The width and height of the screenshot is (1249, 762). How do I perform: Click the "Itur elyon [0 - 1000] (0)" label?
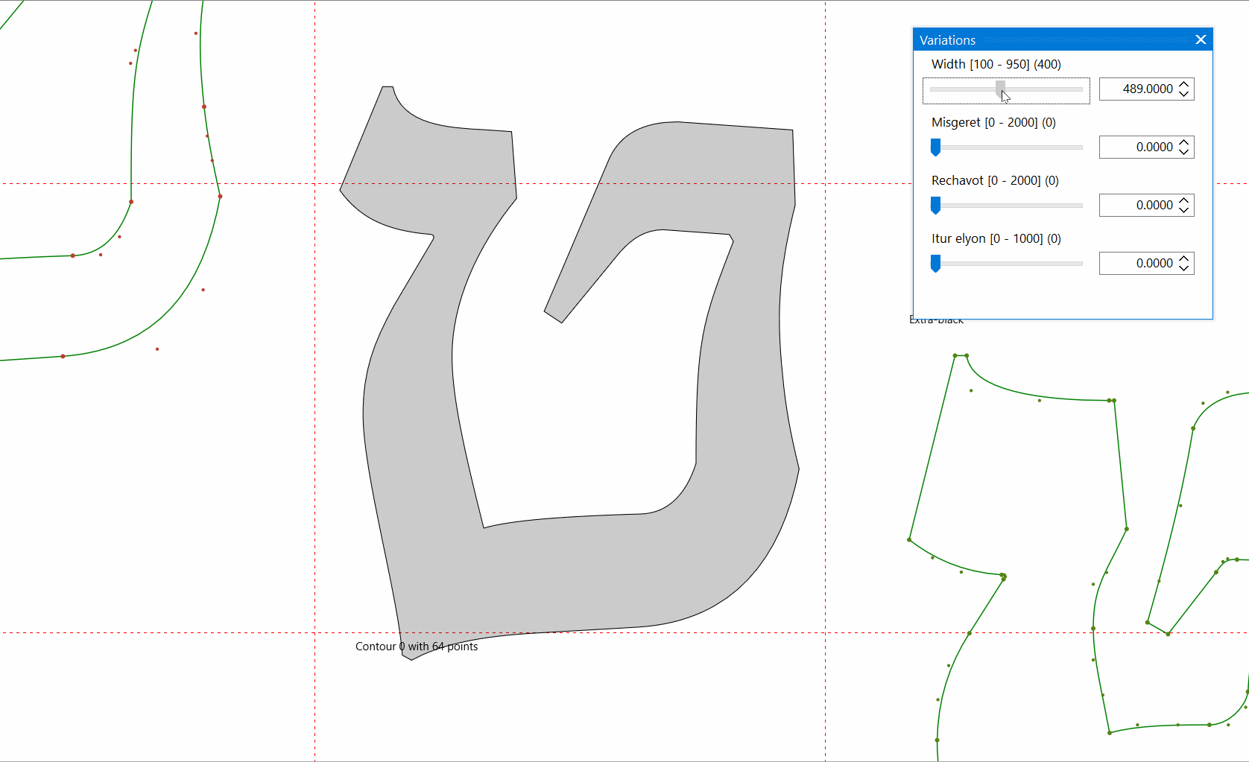(996, 238)
